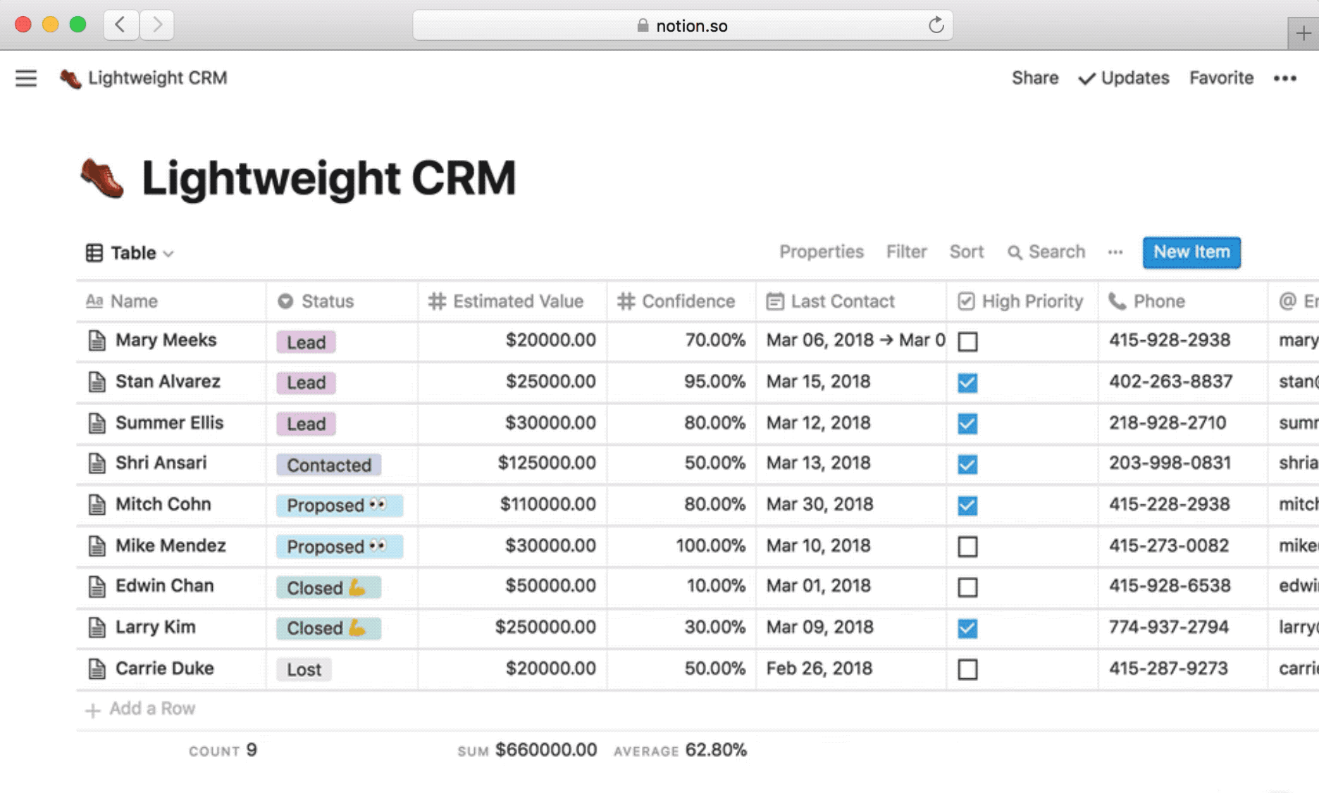Click the Proposed status tag for Mitch Cohn
The image size is (1319, 793).
(x=339, y=506)
